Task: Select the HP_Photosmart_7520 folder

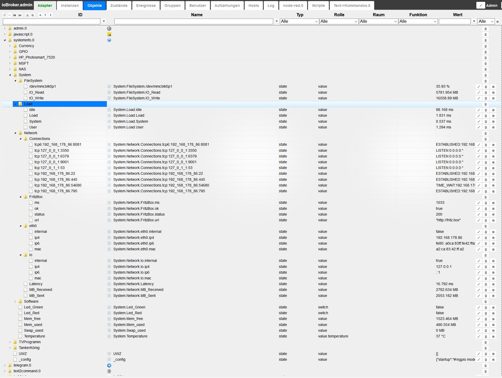Action: tap(37, 58)
